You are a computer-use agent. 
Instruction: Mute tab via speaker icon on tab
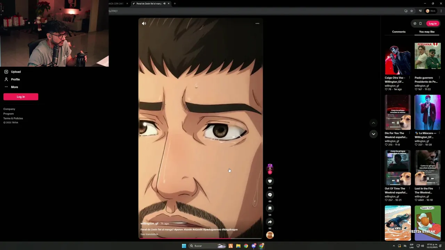click(x=164, y=3)
